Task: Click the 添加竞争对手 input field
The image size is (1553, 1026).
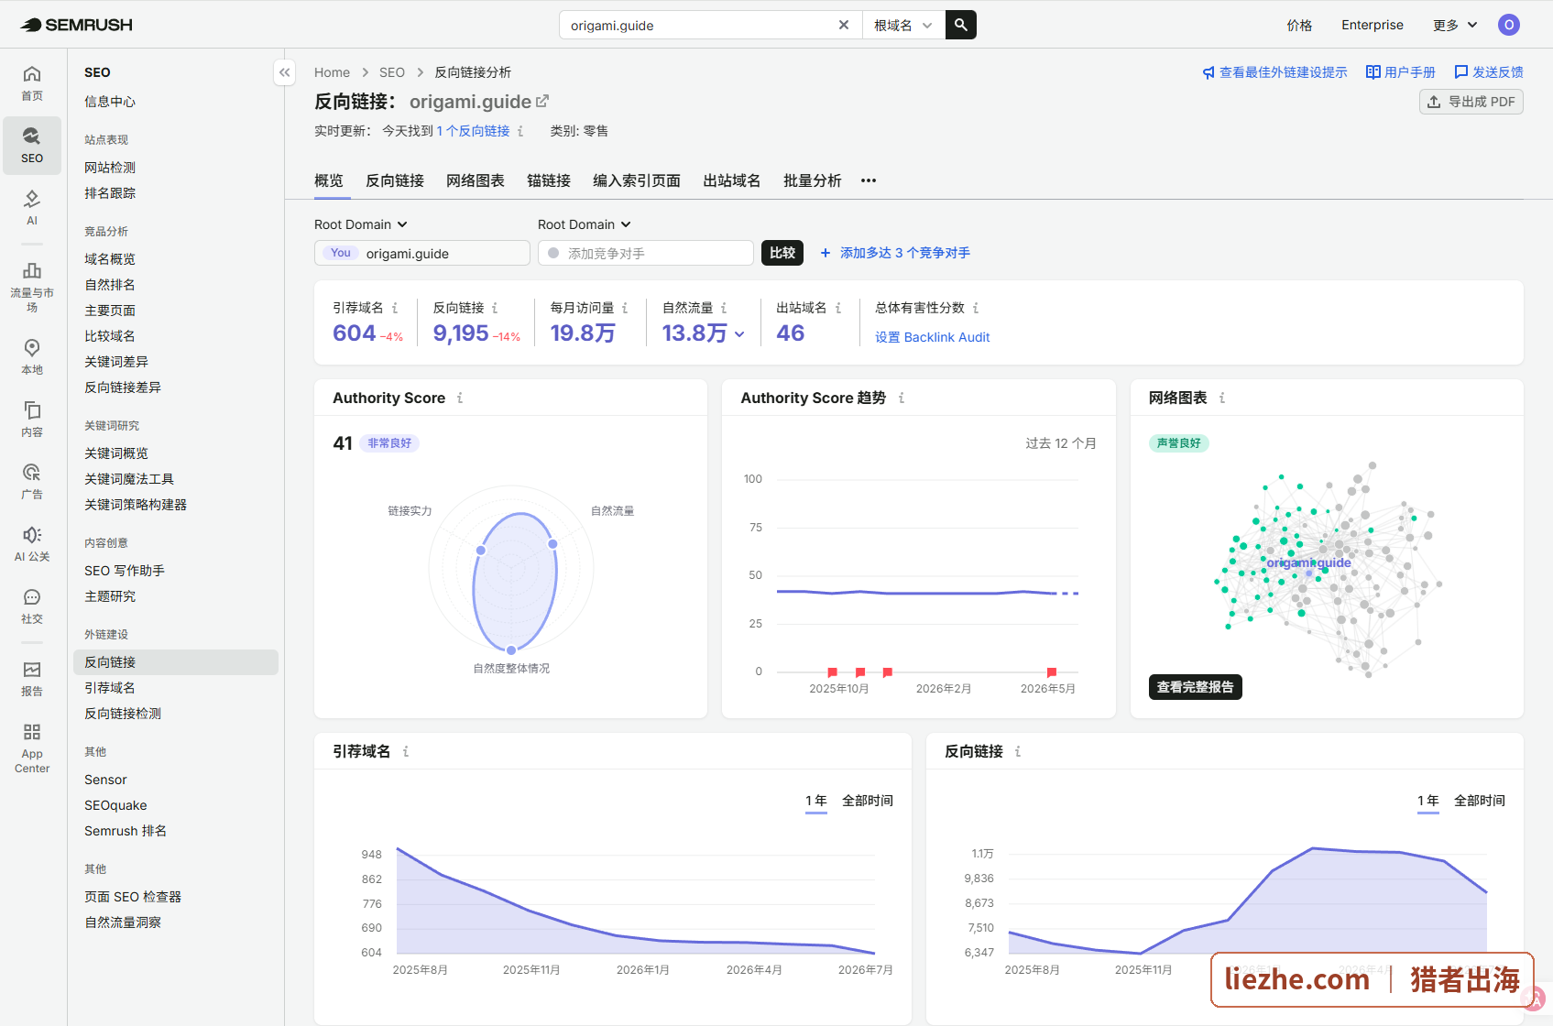Action: pyautogui.click(x=646, y=253)
